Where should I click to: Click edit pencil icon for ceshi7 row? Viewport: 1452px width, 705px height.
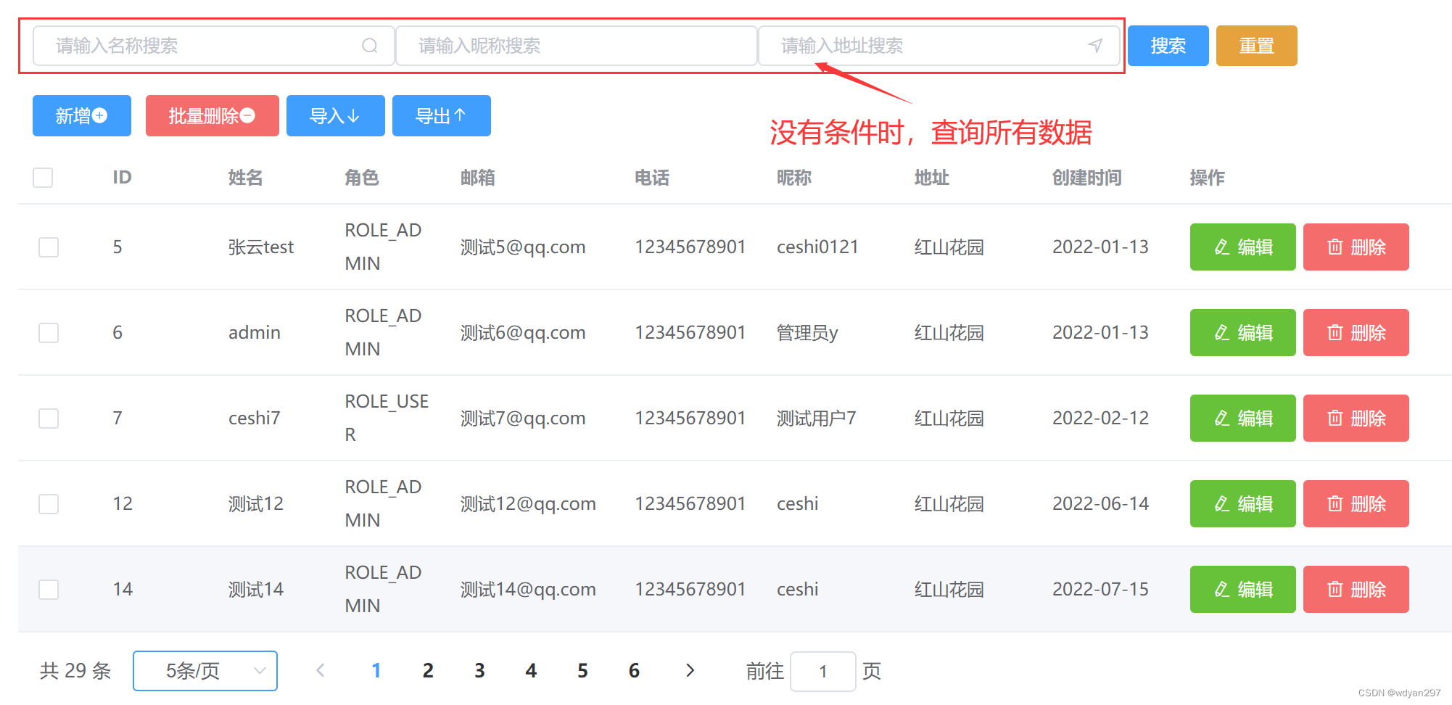coord(1222,419)
